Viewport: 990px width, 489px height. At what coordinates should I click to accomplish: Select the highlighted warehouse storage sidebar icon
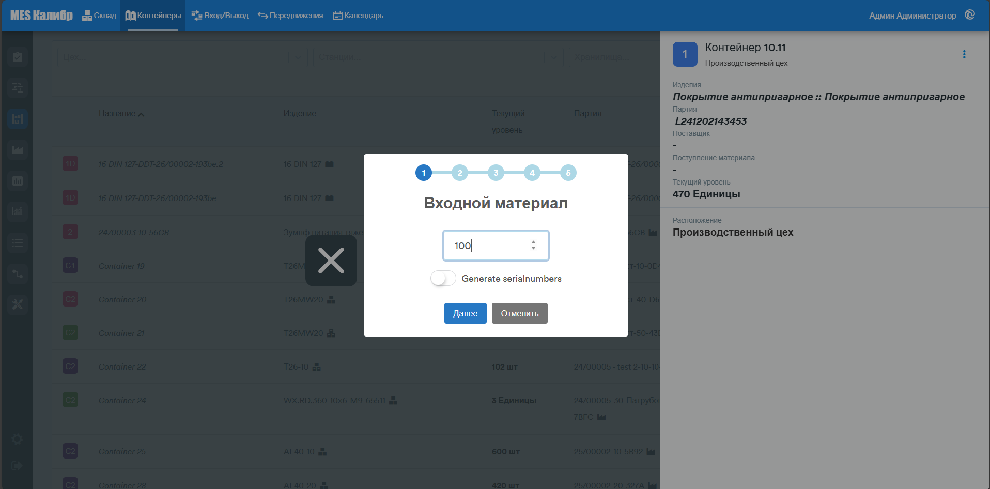(x=18, y=119)
